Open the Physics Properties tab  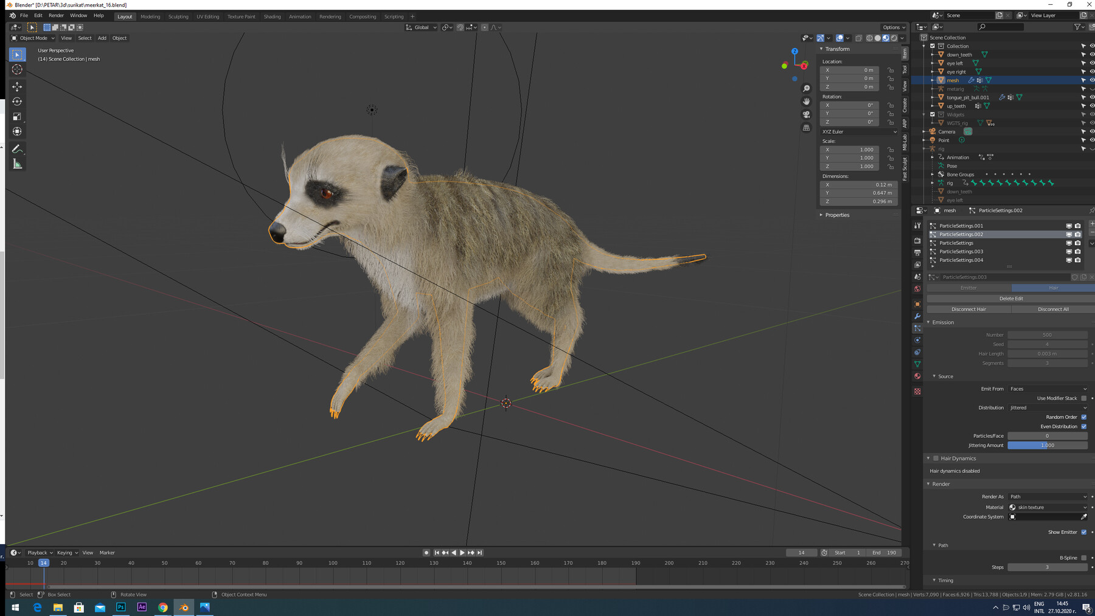point(917,340)
